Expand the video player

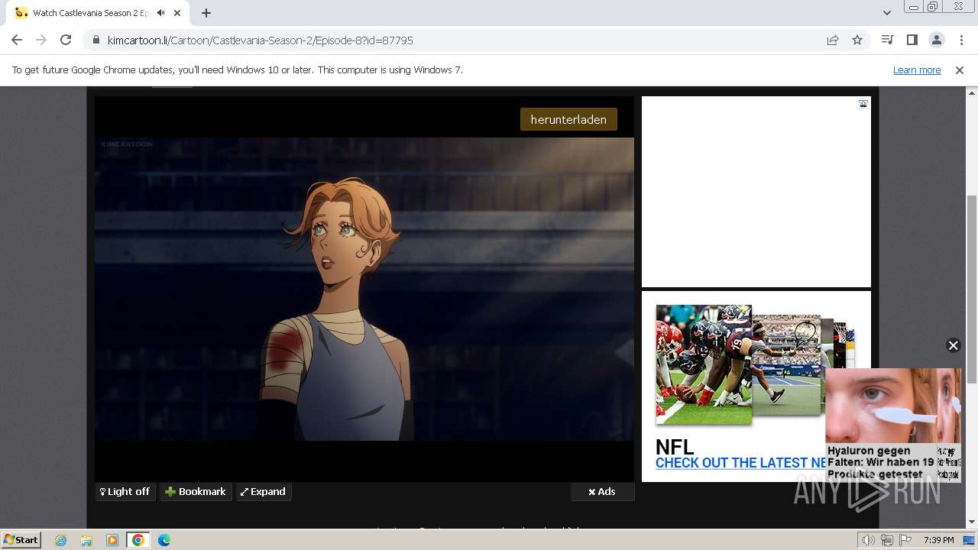coord(263,492)
